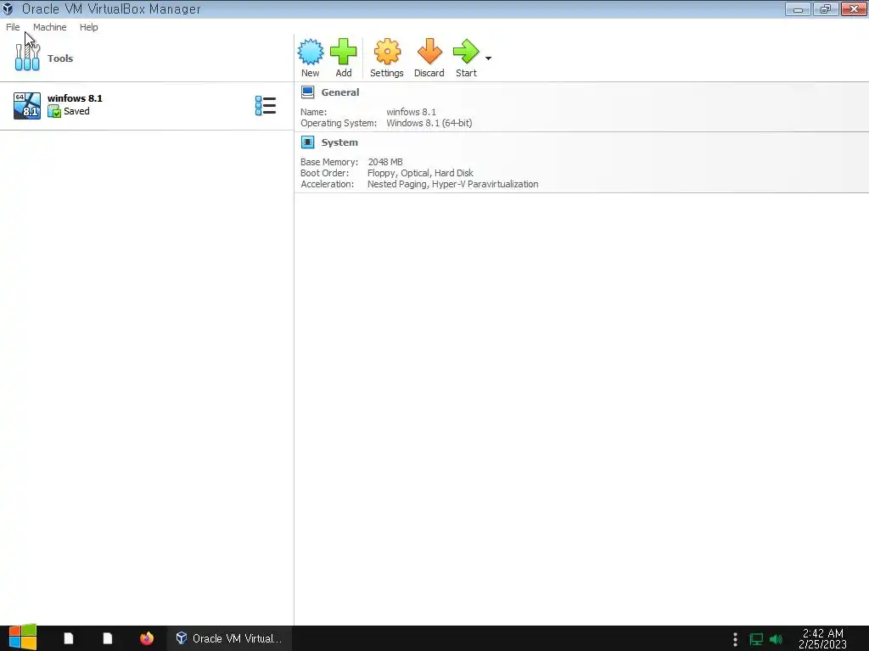Viewport: 869px width, 651px height.
Task: Click the Discard saved state arrow icon
Action: pyautogui.click(x=429, y=52)
